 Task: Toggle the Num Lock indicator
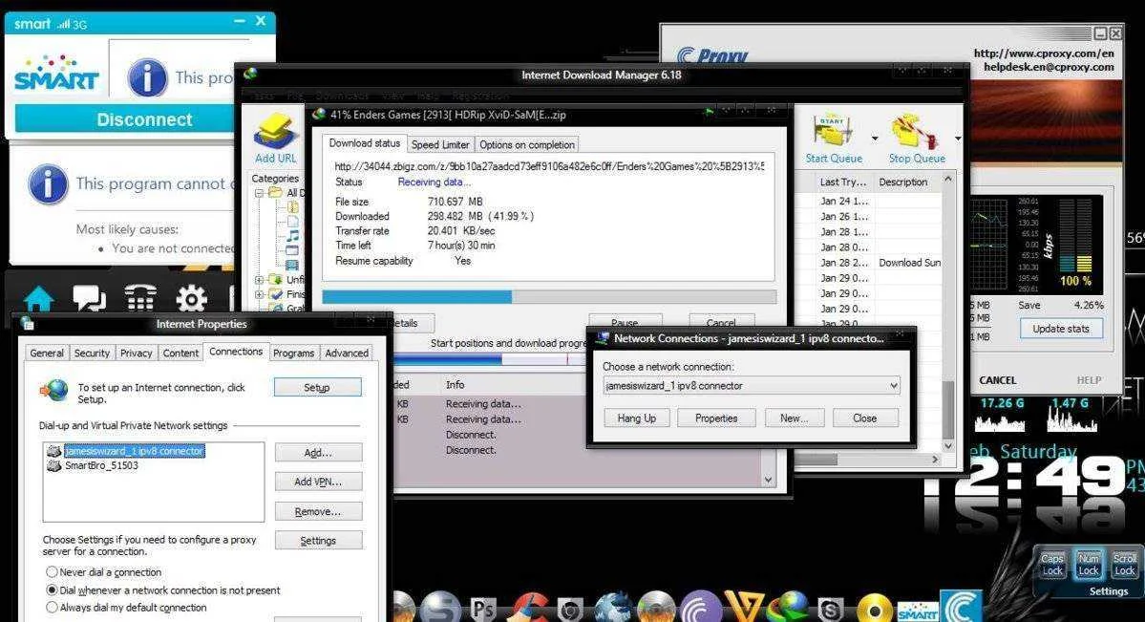1088,565
